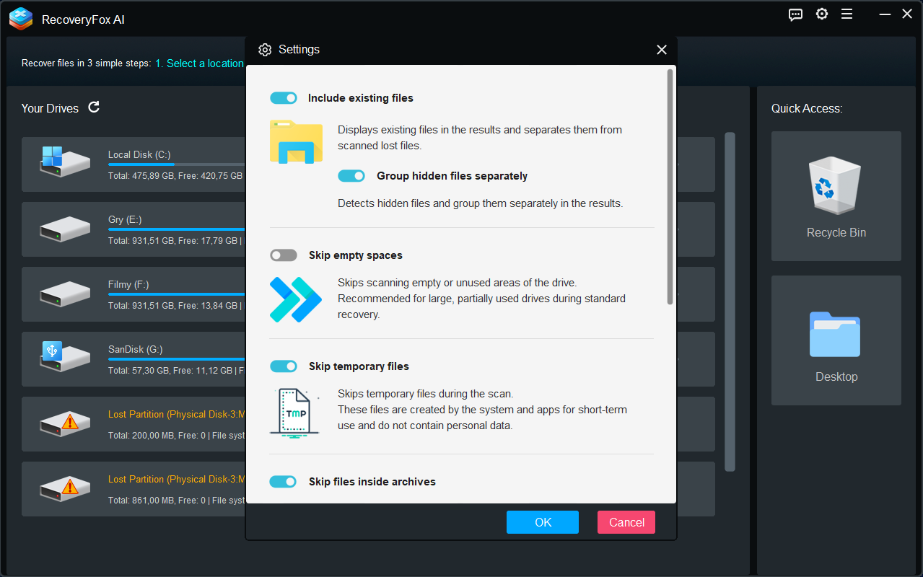Open the Desktop folder quick access
The width and height of the screenshot is (923, 577).
pos(836,340)
